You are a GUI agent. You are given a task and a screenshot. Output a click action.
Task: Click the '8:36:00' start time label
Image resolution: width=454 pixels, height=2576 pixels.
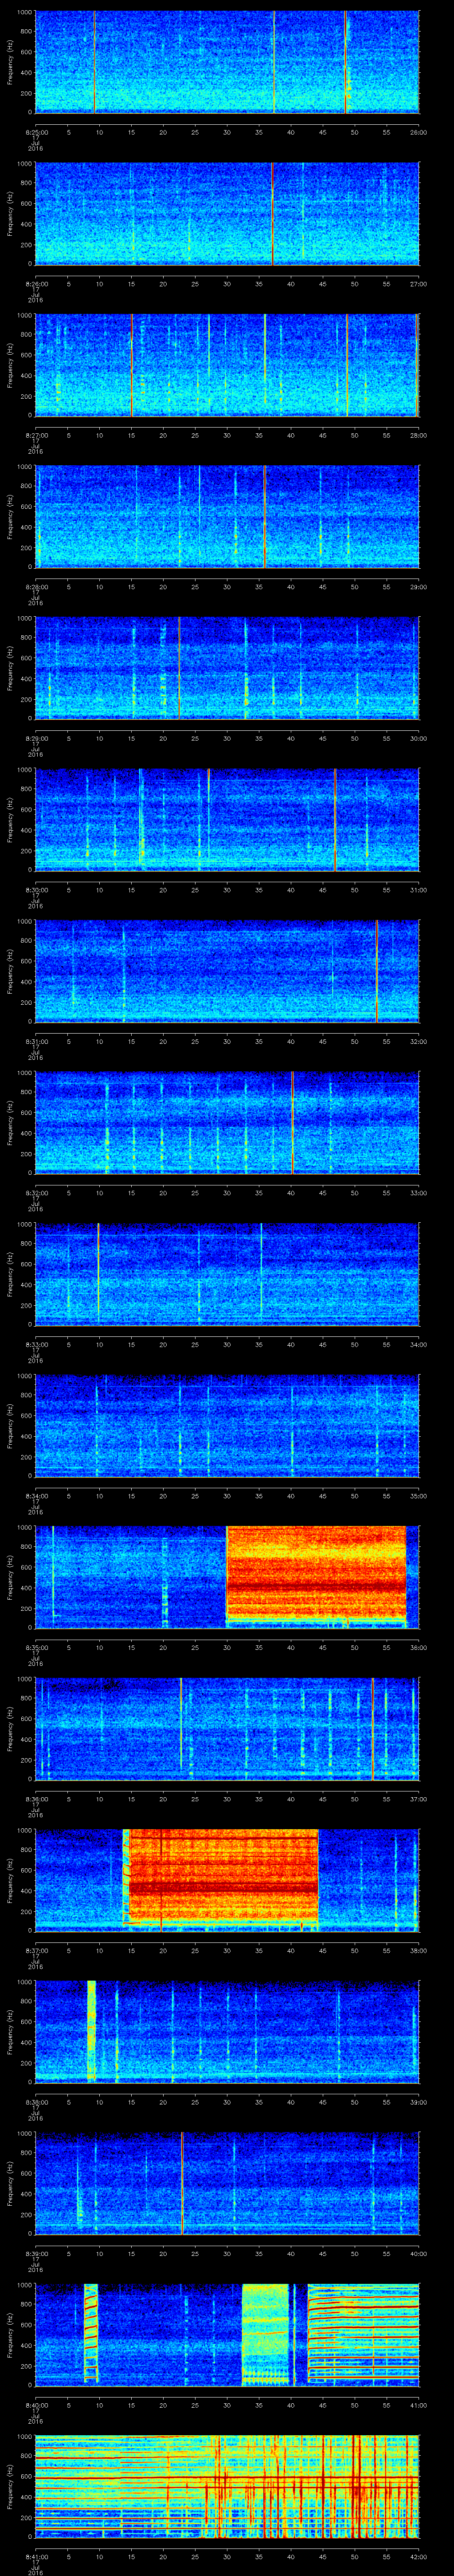point(36,1799)
